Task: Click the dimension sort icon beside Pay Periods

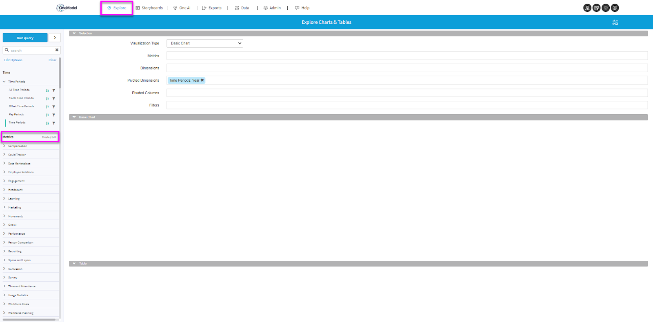Action: (x=47, y=115)
